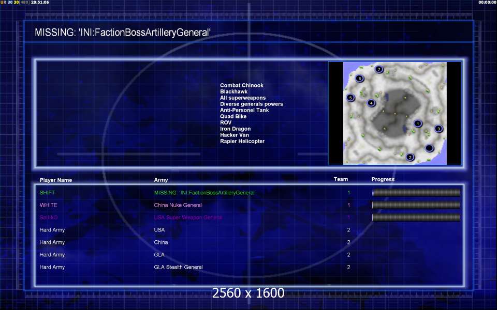
Task: Click the Hard Army name in China row
Action: [52, 242]
